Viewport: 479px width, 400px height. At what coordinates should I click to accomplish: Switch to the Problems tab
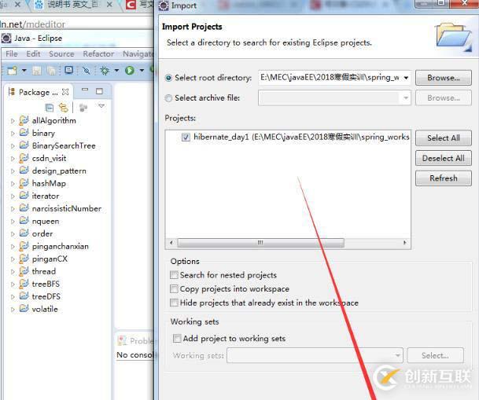point(137,340)
